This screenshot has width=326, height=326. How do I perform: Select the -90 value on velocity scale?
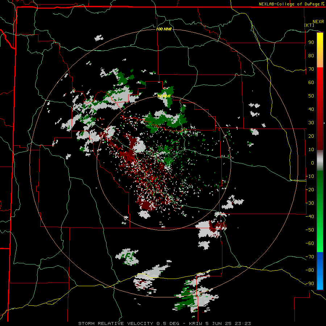[310, 283]
